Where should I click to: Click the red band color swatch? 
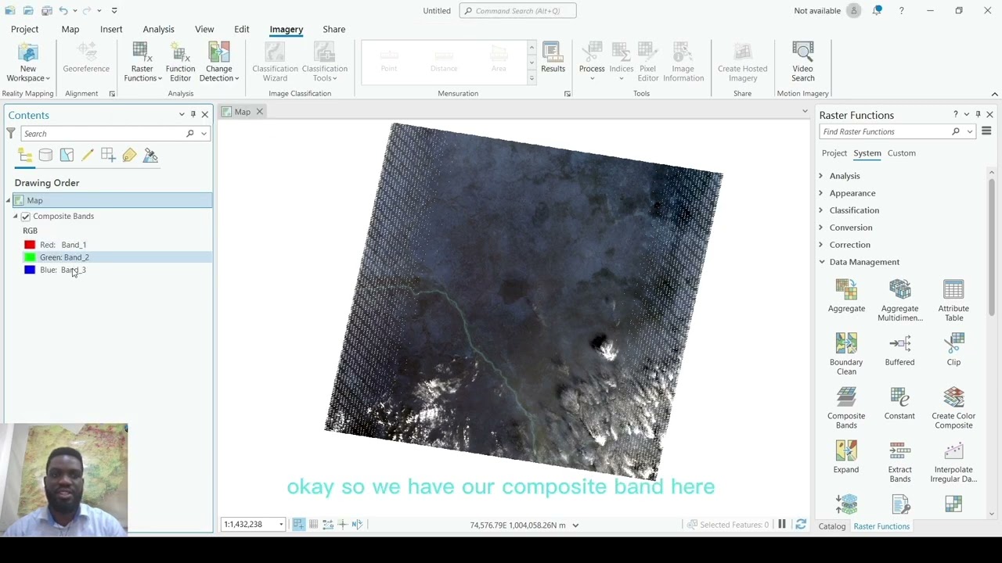[30, 245]
